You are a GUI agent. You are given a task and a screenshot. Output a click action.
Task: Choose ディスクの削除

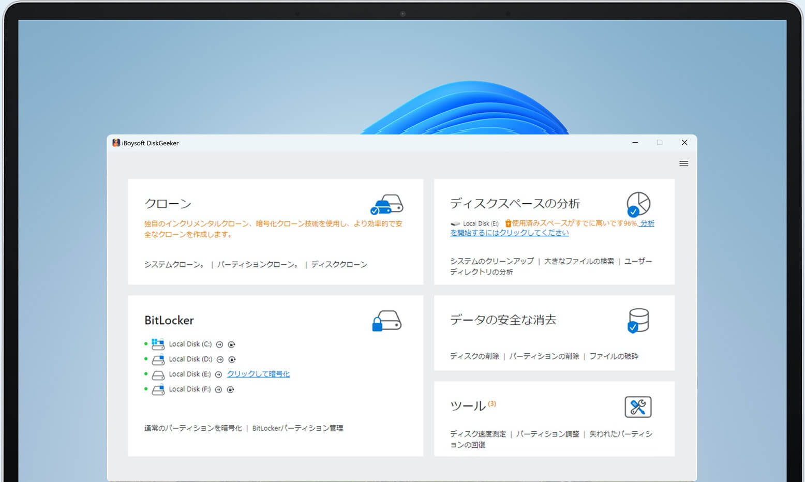(x=474, y=356)
